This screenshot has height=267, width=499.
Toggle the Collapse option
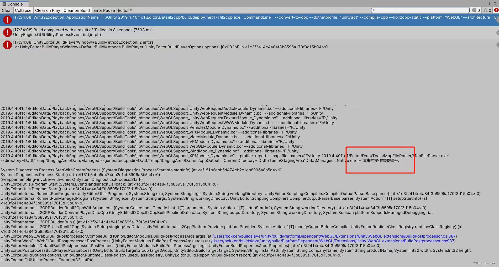(23, 10)
